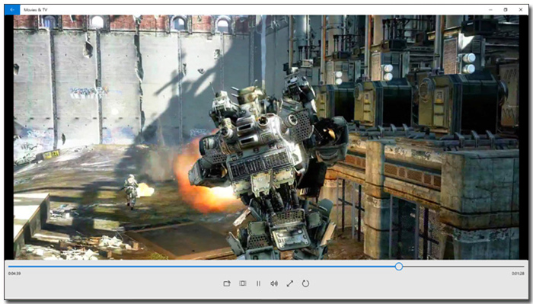Change the video aspect ratio
This screenshot has width=533, height=304.
tap(243, 283)
